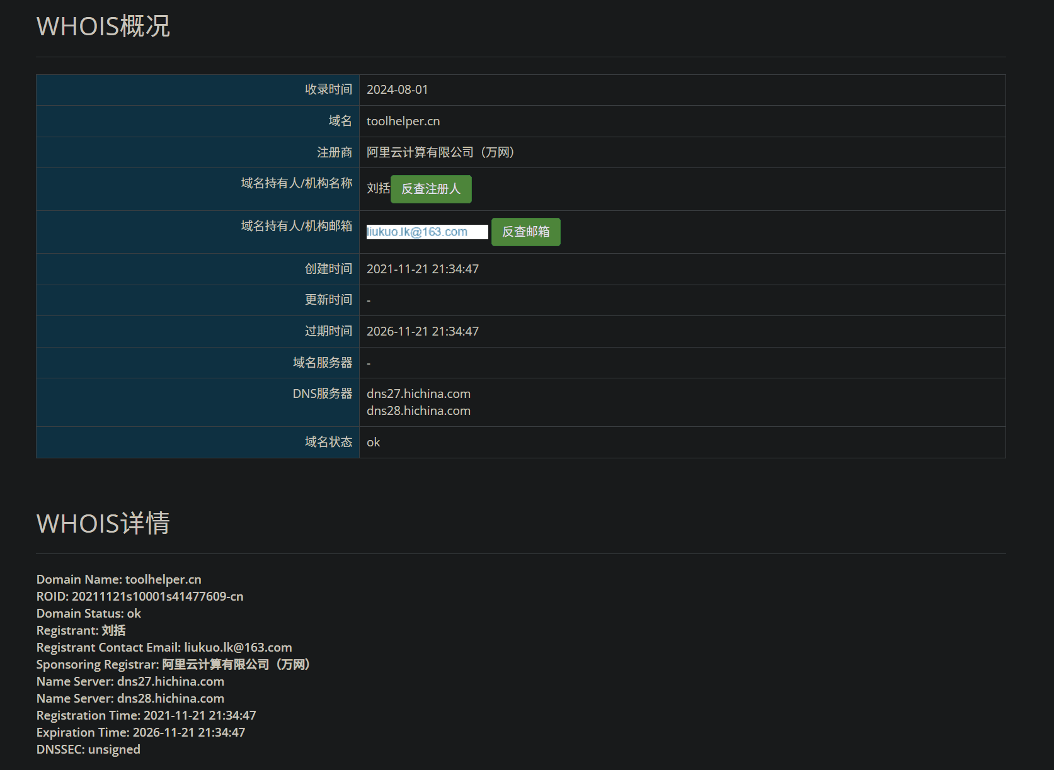Click the Registration Time detail line
Screen dimensions: 1054x770
tap(146, 715)
